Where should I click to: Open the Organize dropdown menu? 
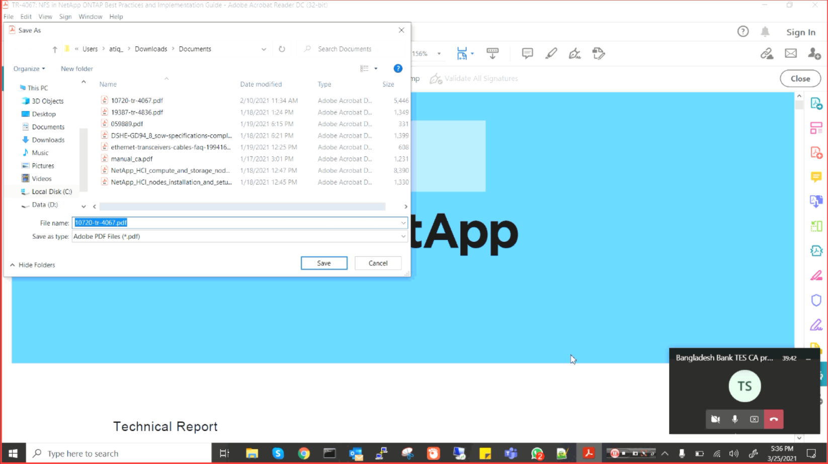(x=29, y=69)
